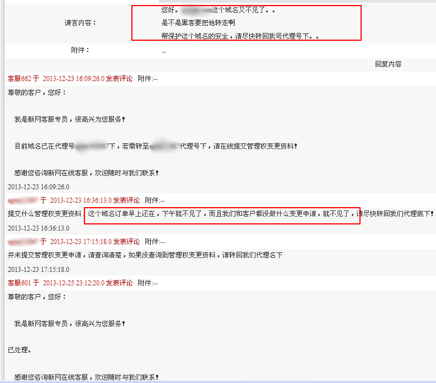436x383 pixels.
Task: Click the 回复内容 header
Action: tap(388, 64)
